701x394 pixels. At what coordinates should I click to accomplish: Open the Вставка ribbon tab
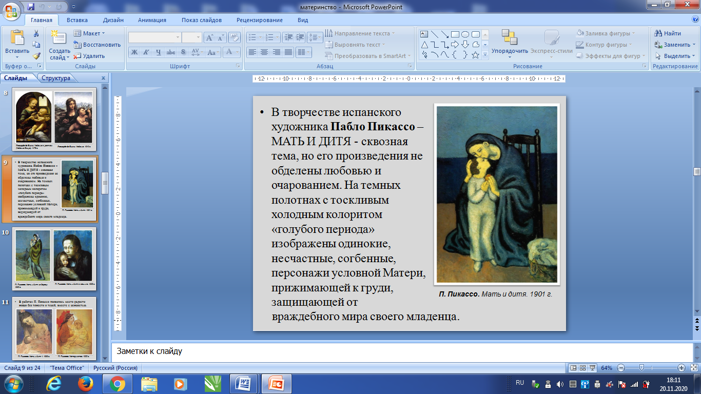[77, 20]
